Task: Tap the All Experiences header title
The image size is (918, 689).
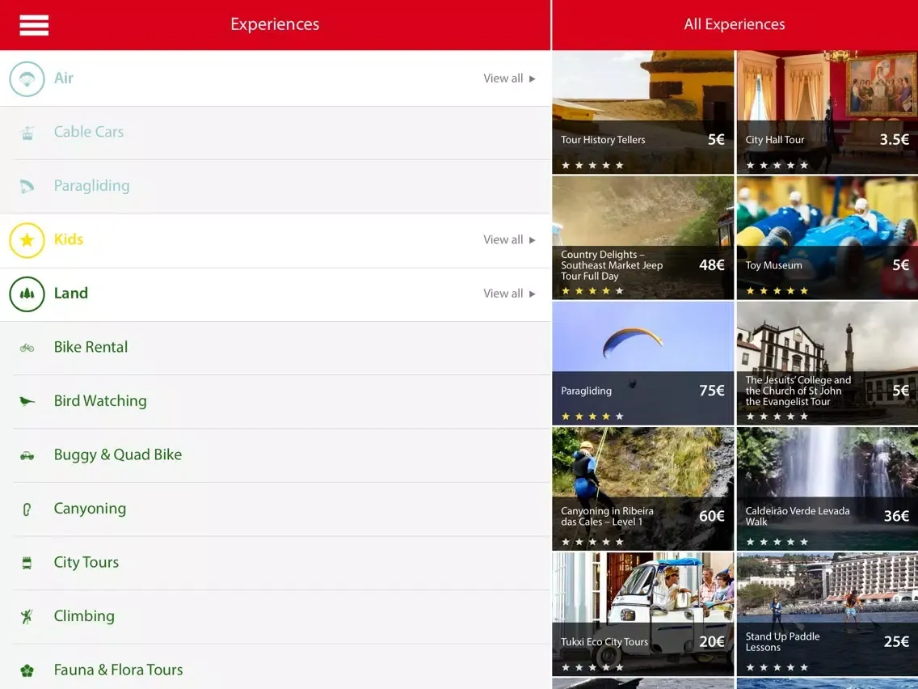Action: tap(735, 24)
